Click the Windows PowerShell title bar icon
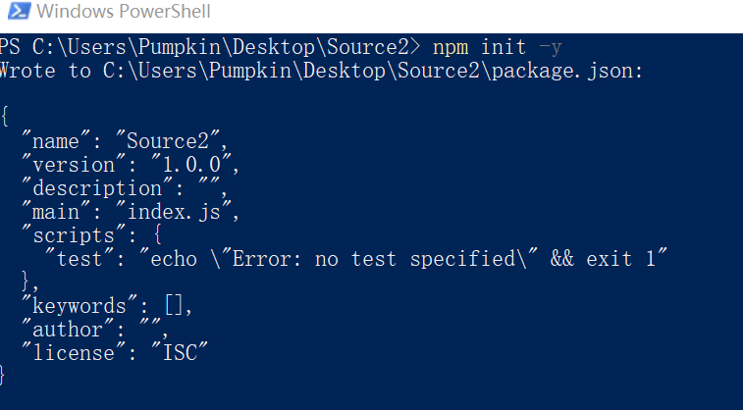The height and width of the screenshot is (410, 743). pyautogui.click(x=20, y=12)
